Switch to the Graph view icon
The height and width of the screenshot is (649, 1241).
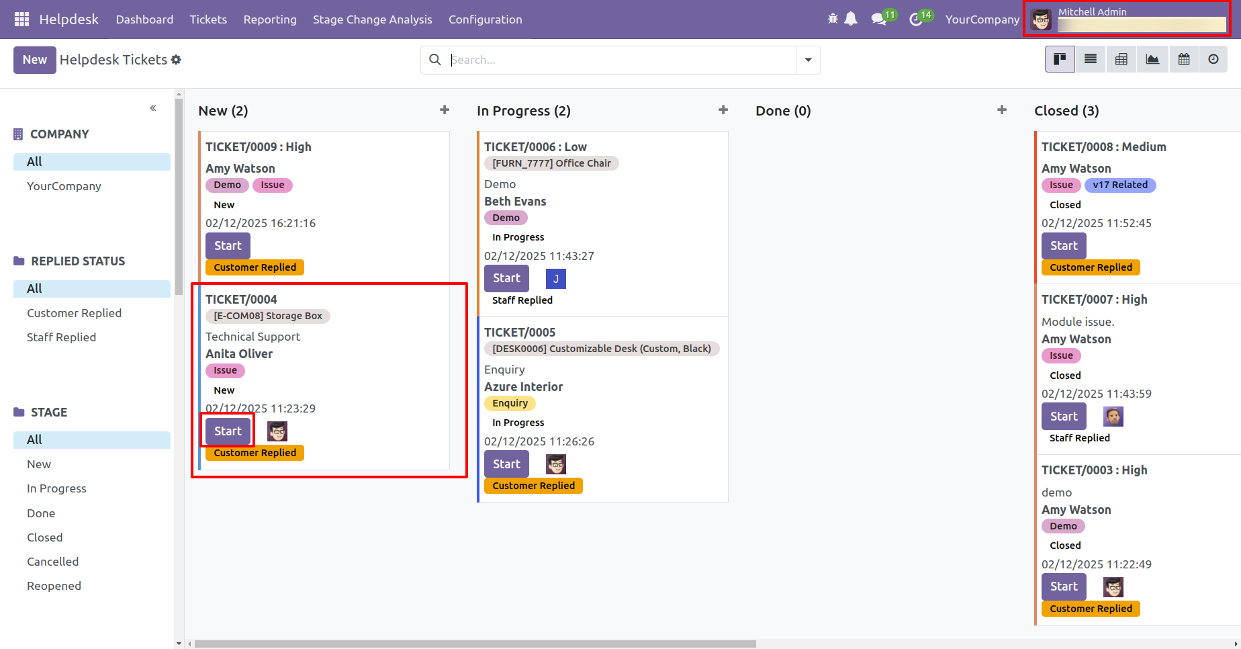[x=1152, y=59]
